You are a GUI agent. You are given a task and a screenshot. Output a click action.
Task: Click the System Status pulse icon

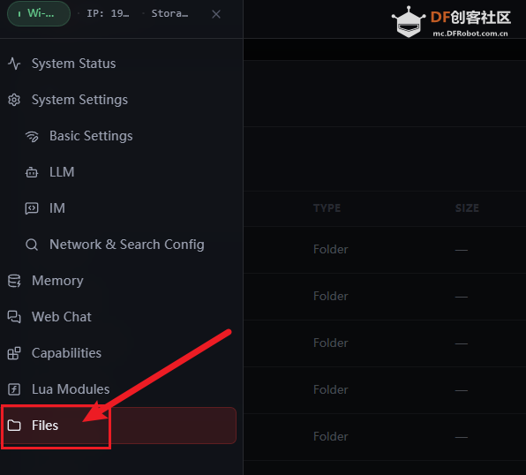pos(14,64)
